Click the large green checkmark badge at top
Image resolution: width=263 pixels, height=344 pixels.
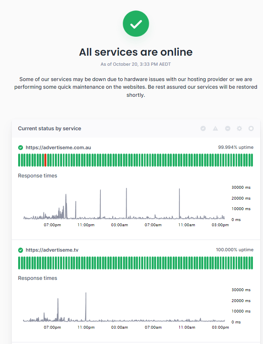click(x=136, y=23)
